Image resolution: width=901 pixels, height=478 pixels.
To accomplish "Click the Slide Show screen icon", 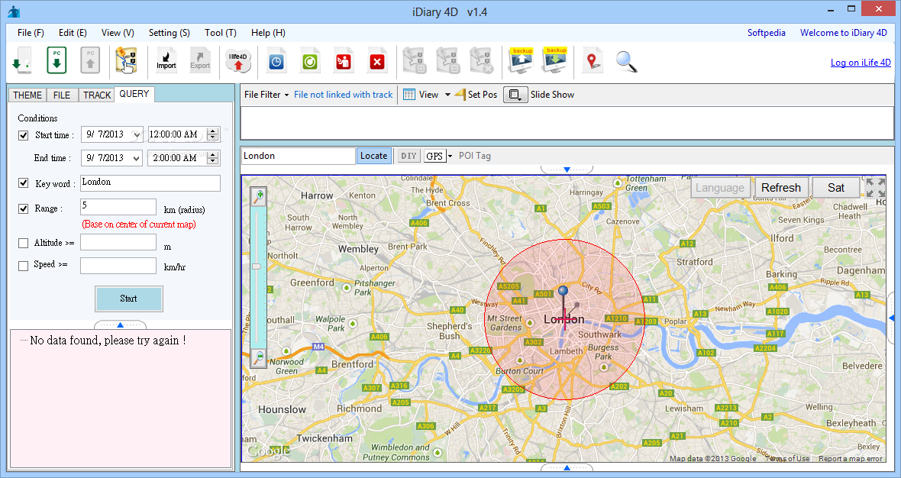I will [515, 95].
